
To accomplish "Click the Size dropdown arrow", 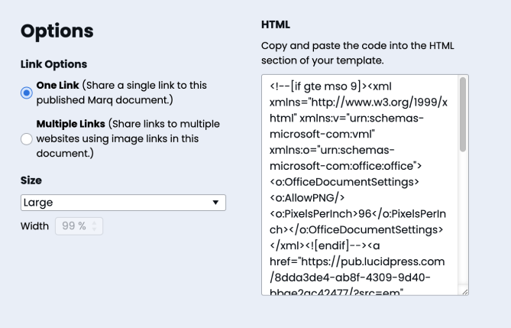I will click(x=215, y=203).
